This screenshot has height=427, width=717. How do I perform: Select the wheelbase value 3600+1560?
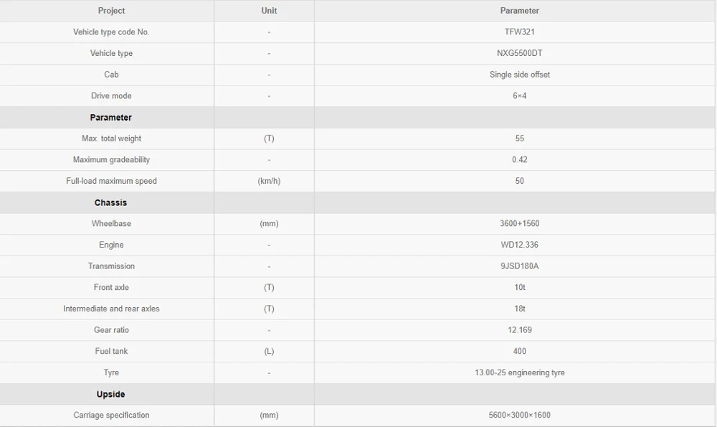click(x=519, y=224)
